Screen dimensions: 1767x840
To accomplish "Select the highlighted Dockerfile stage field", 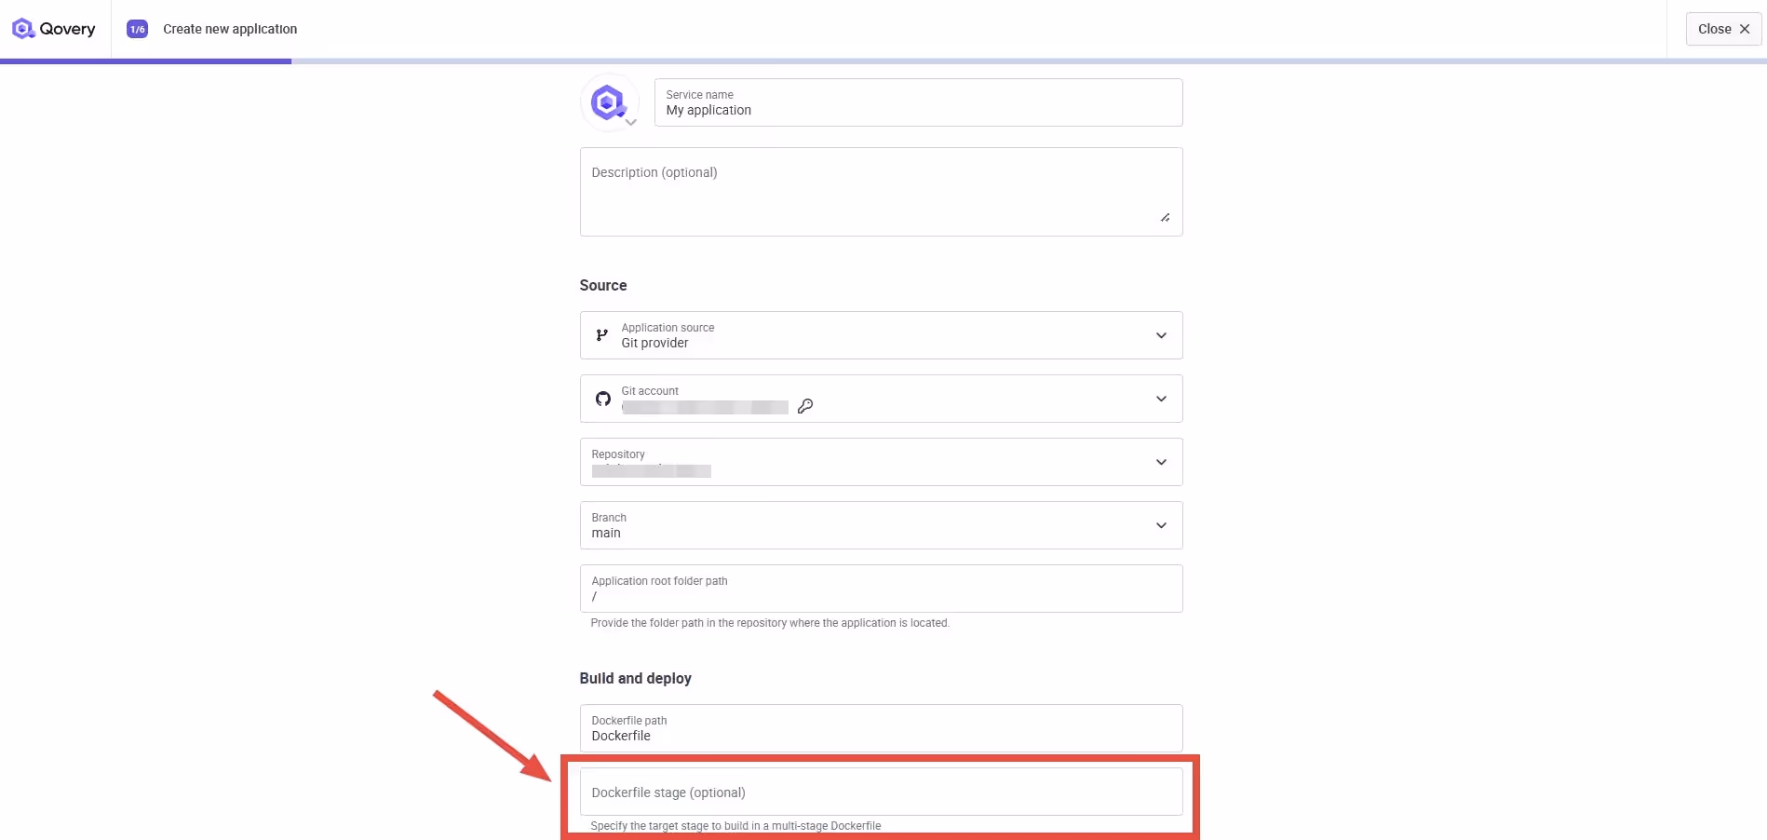I will click(x=880, y=792).
